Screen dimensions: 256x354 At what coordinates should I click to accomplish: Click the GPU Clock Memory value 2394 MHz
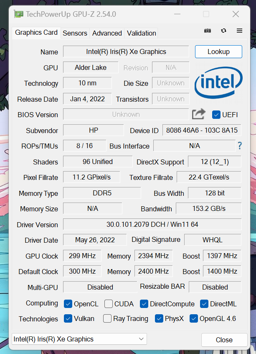pos(153,256)
